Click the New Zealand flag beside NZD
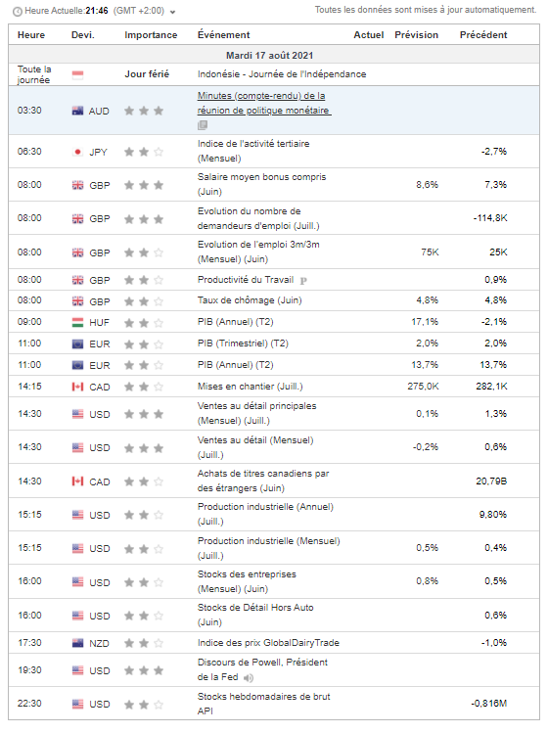This screenshot has width=548, height=733. click(x=77, y=643)
